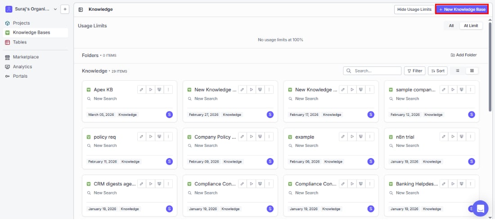Click the Banking Helpdesk card title
Image resolution: width=495 pixels, height=220 pixels.
tap(417, 184)
